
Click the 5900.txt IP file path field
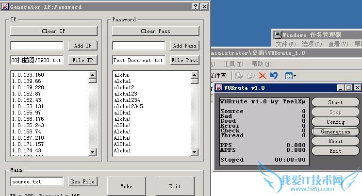(x=37, y=60)
